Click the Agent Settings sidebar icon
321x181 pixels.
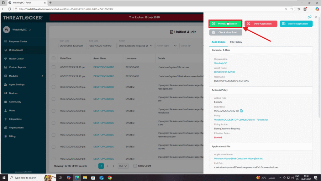point(6,85)
